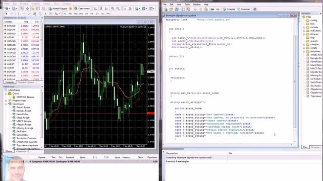Select EURUSD row in Market Watch

click(x=22, y=26)
